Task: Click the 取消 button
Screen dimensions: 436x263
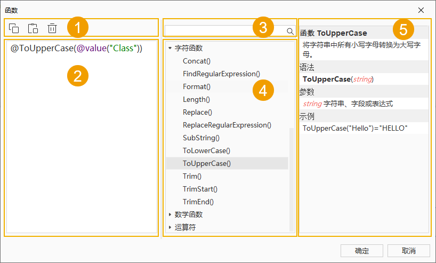Action: [409, 251]
